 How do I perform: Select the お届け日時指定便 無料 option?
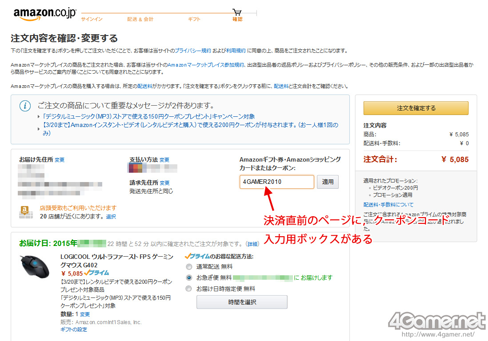click(189, 289)
